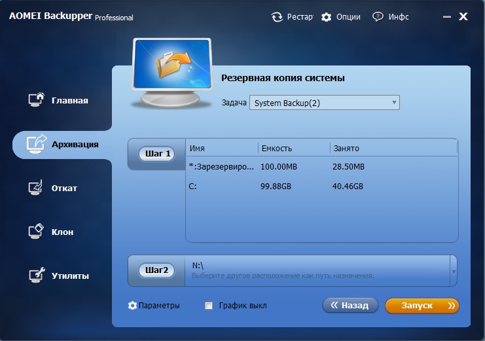485x341 pixels.
Task: Open the Параметры link
Action: pyautogui.click(x=159, y=306)
